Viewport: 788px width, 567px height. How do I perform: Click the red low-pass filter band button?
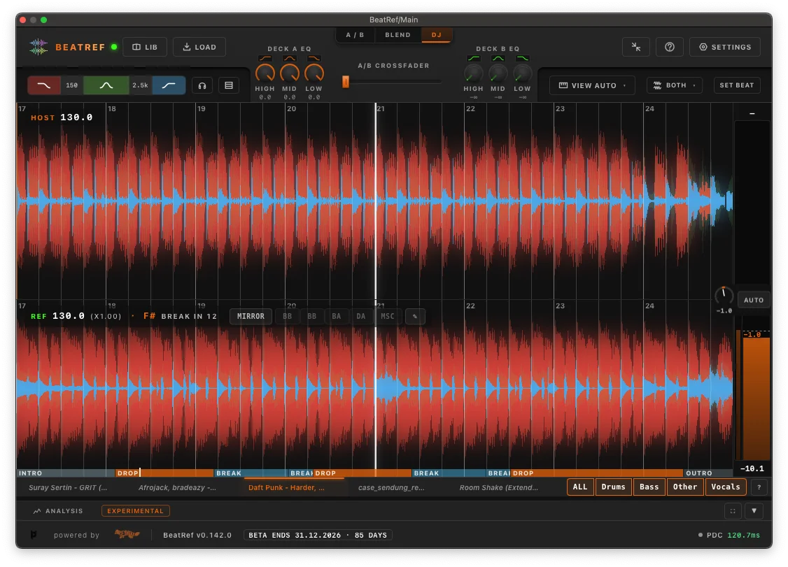coord(44,85)
